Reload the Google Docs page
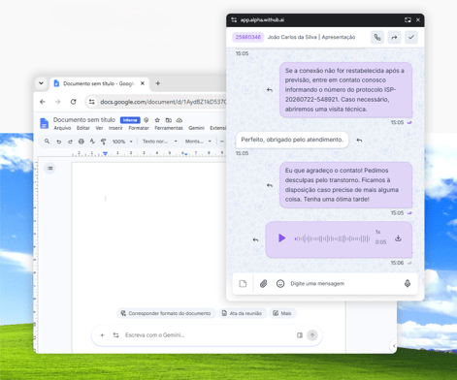This screenshot has height=380, width=457. (x=74, y=102)
